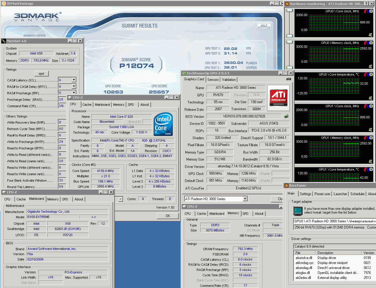Image resolution: width=376 pixels, height=288 pixels.
Task: Open the Scheduler tab in RivaTuner
Action: pos(357,194)
